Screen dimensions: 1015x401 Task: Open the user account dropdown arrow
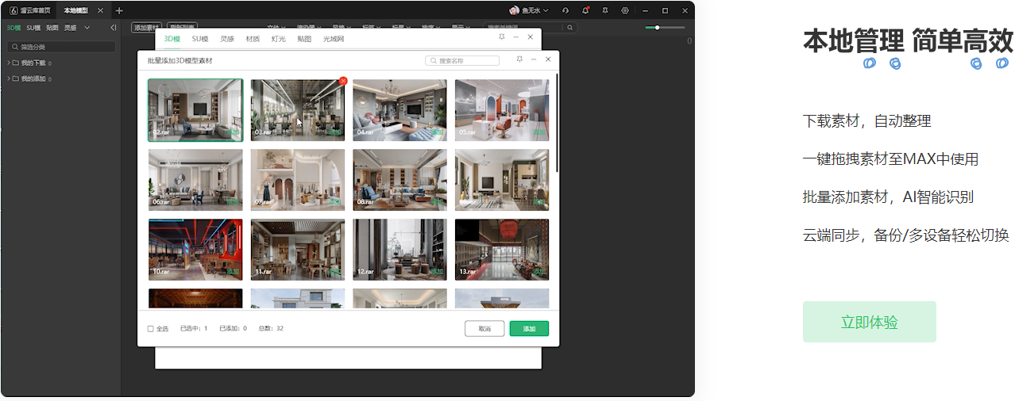pos(547,10)
